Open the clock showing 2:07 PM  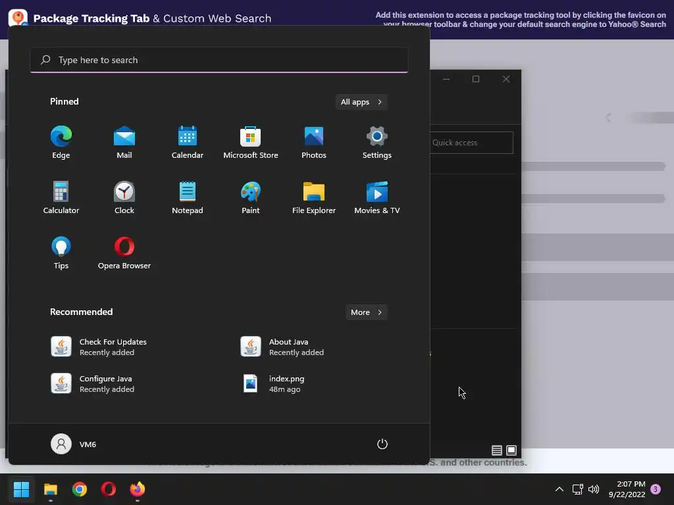click(627, 489)
